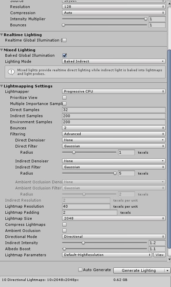Toggle Compress Lightmaps checkbox

coord(64,225)
